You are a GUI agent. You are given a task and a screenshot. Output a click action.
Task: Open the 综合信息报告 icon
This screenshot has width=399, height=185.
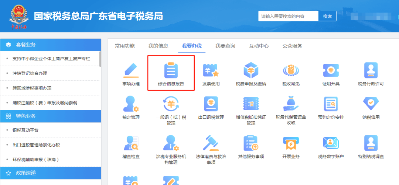click(171, 70)
